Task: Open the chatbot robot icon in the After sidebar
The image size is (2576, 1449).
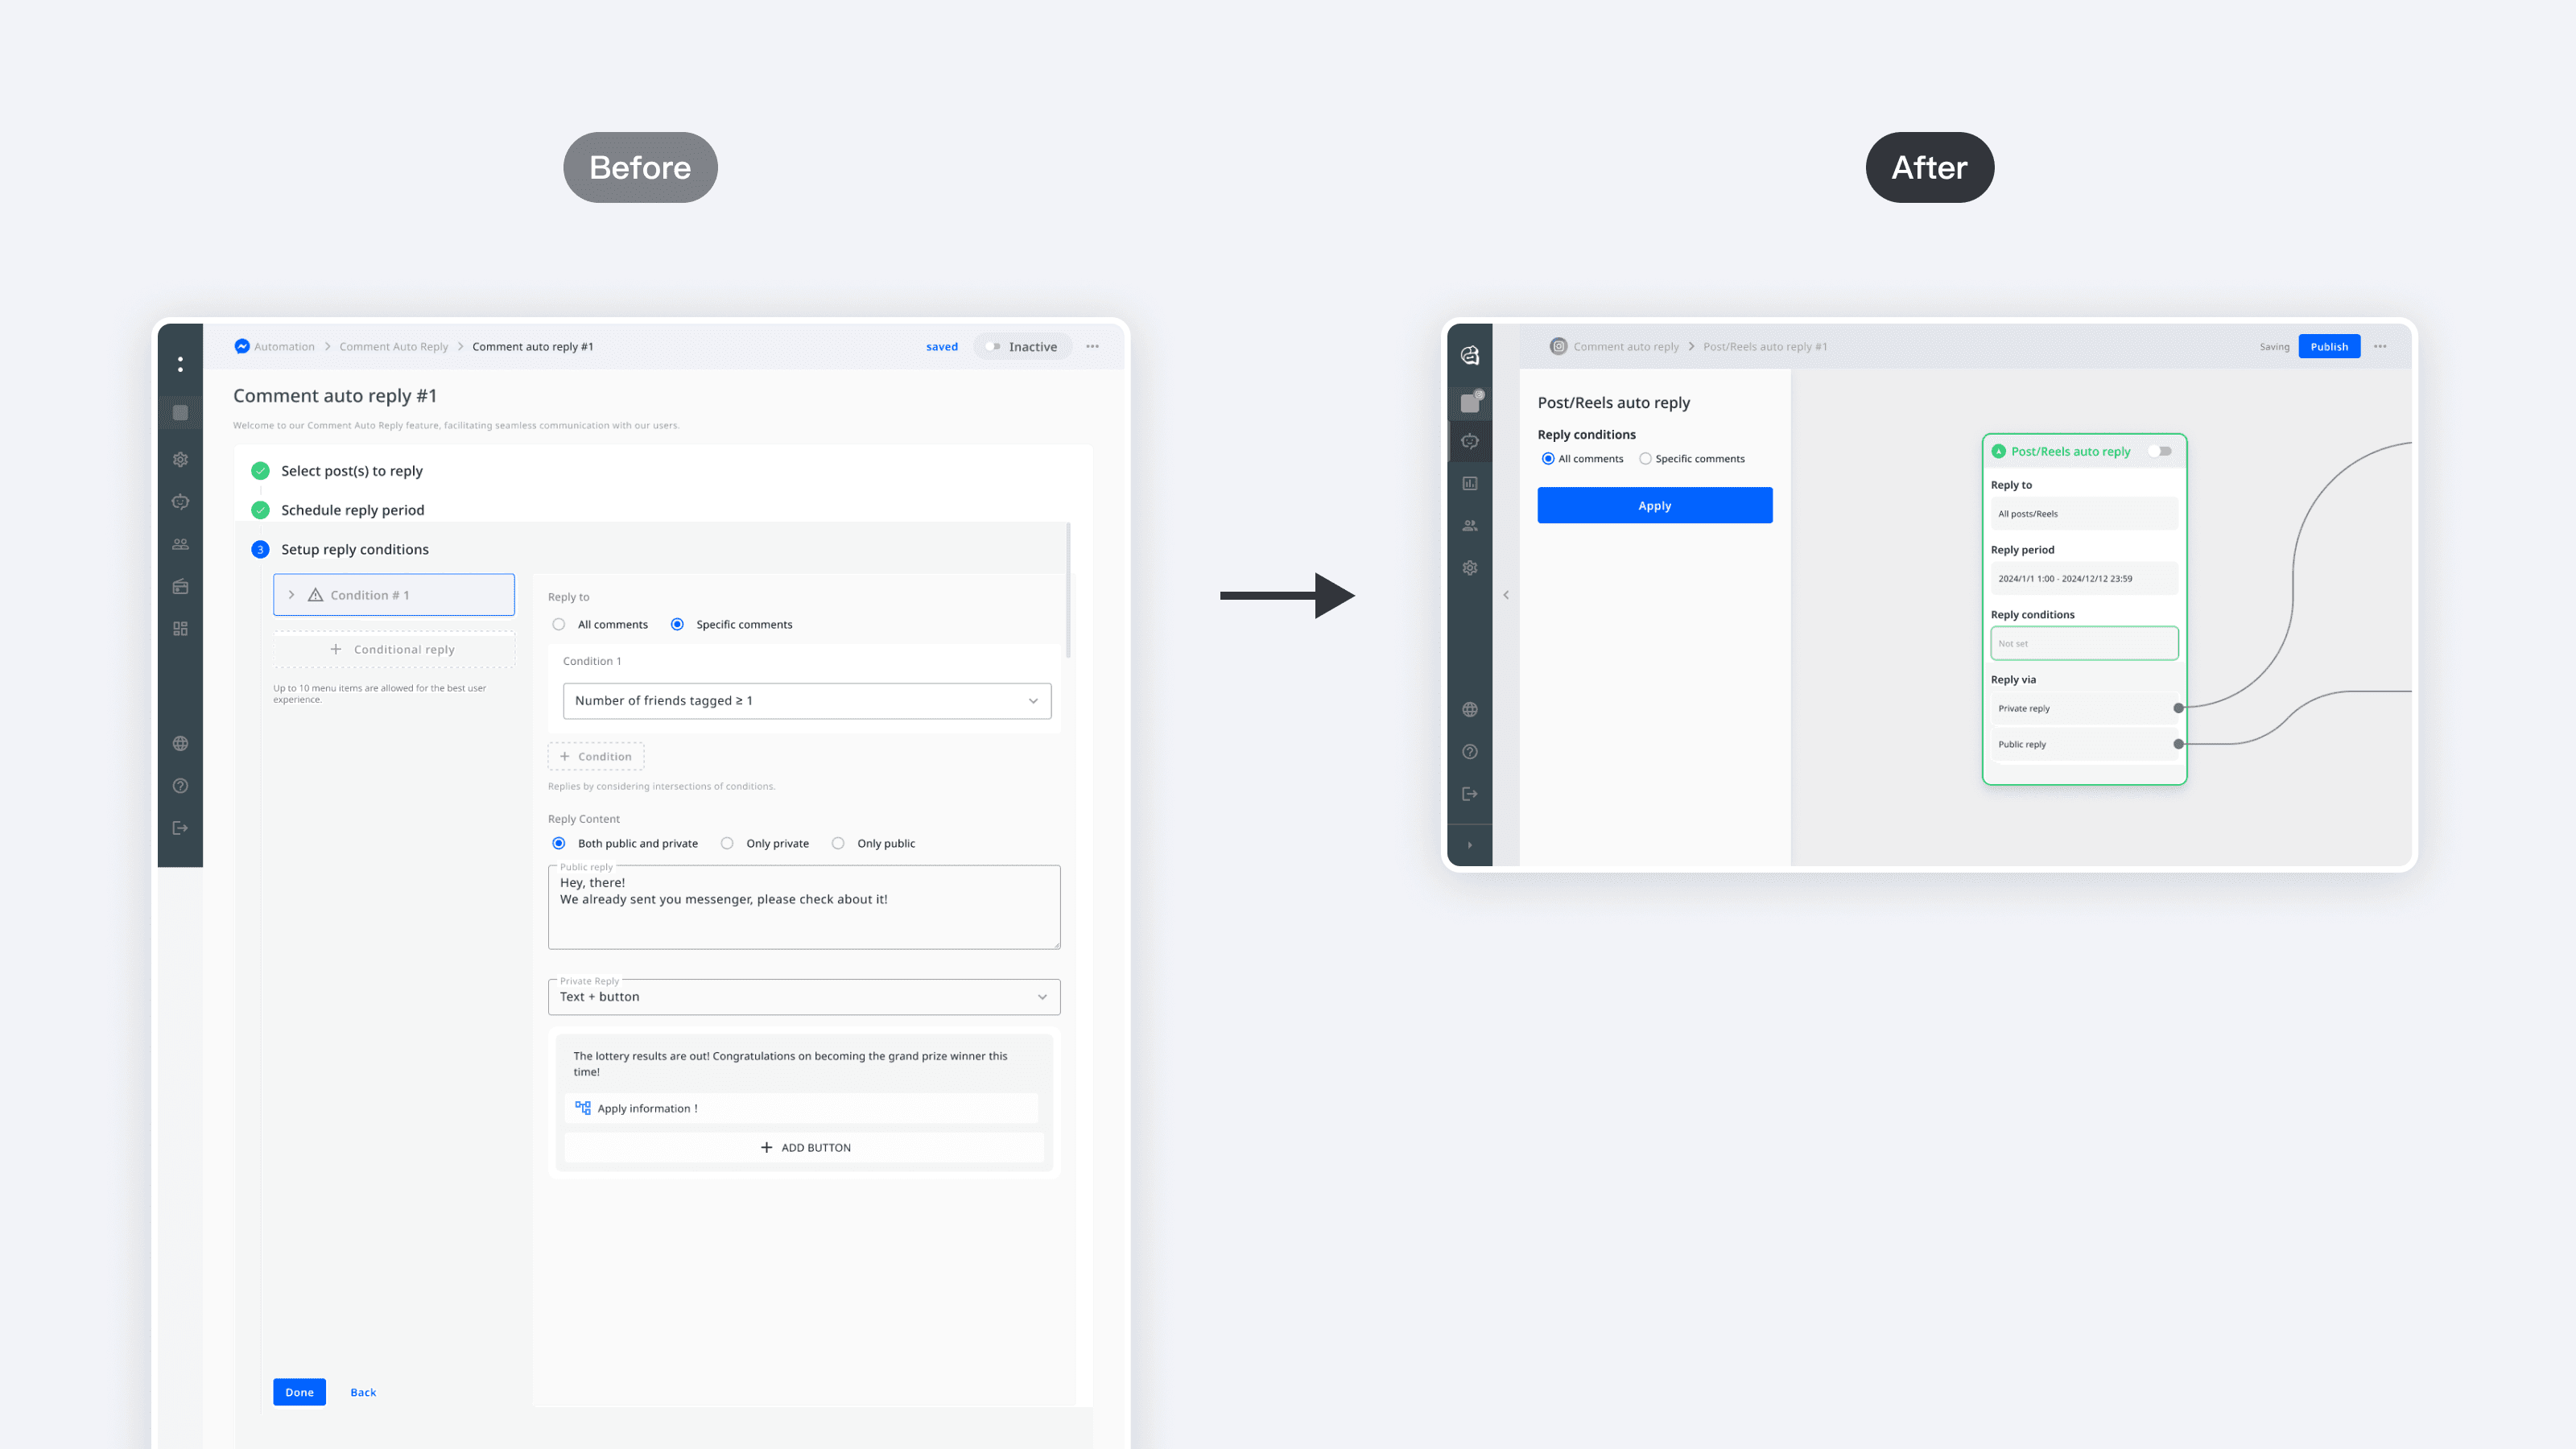Action: tap(1469, 441)
